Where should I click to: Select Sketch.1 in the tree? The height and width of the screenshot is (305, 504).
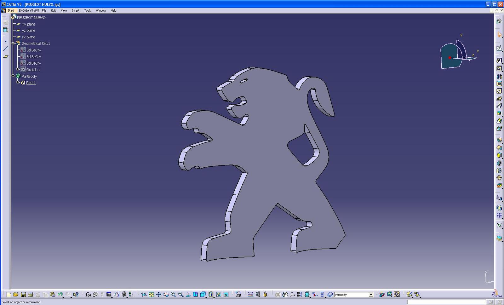coord(33,70)
